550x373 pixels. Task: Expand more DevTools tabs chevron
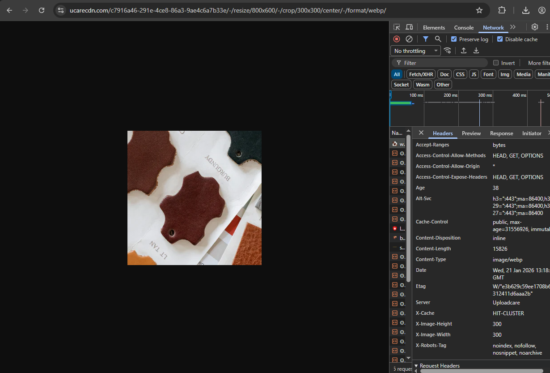(513, 27)
